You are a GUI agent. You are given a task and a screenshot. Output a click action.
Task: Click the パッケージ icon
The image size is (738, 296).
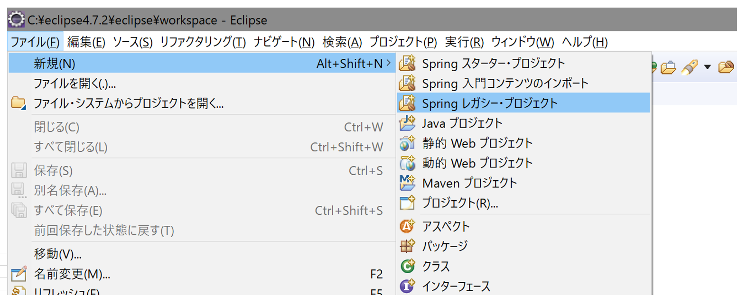(x=407, y=246)
